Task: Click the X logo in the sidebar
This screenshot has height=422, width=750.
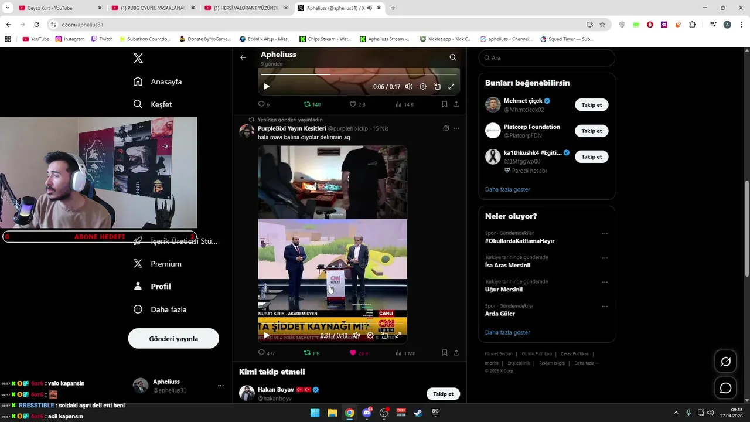Action: click(x=138, y=58)
